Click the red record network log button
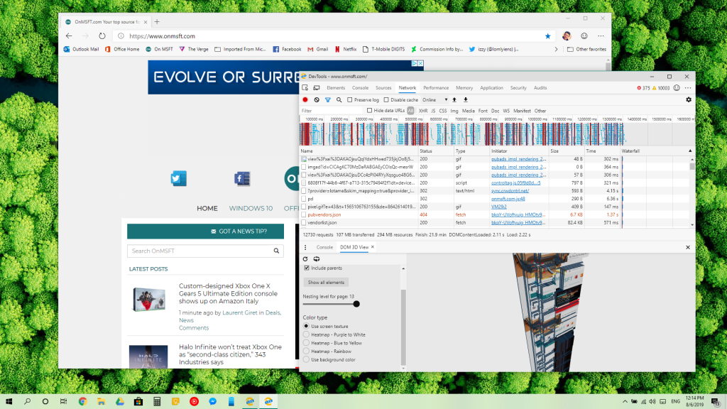This screenshot has width=727, height=409. point(305,100)
